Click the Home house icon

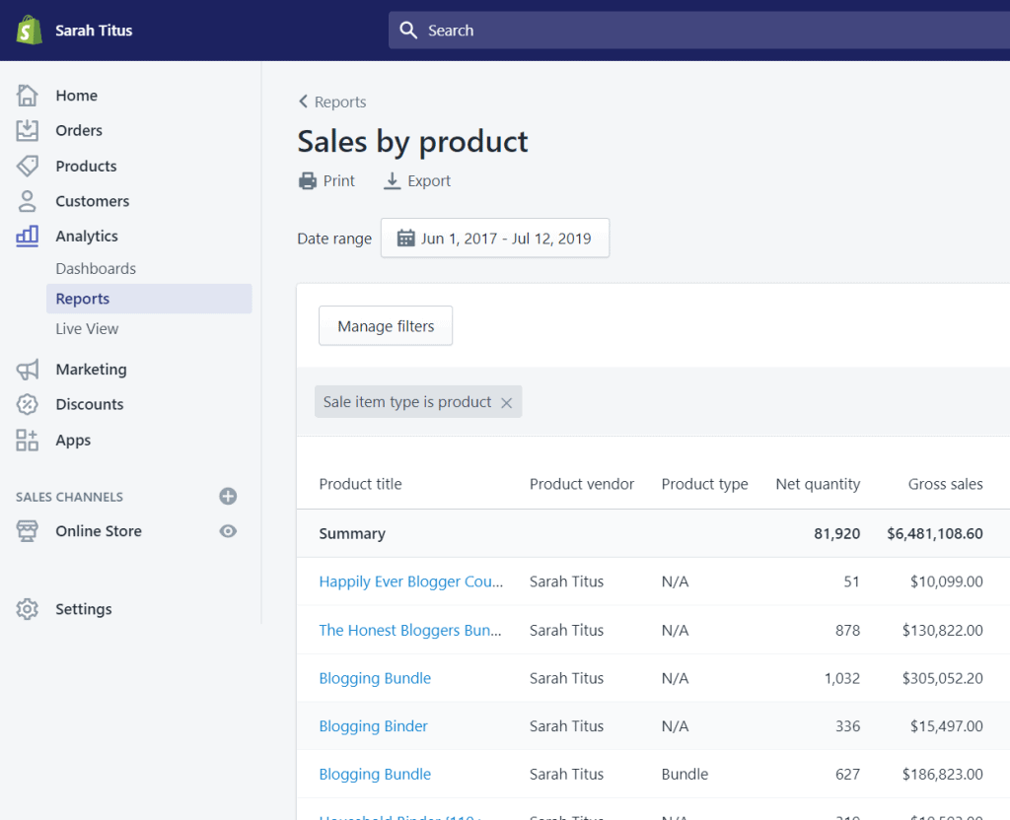pyautogui.click(x=28, y=96)
